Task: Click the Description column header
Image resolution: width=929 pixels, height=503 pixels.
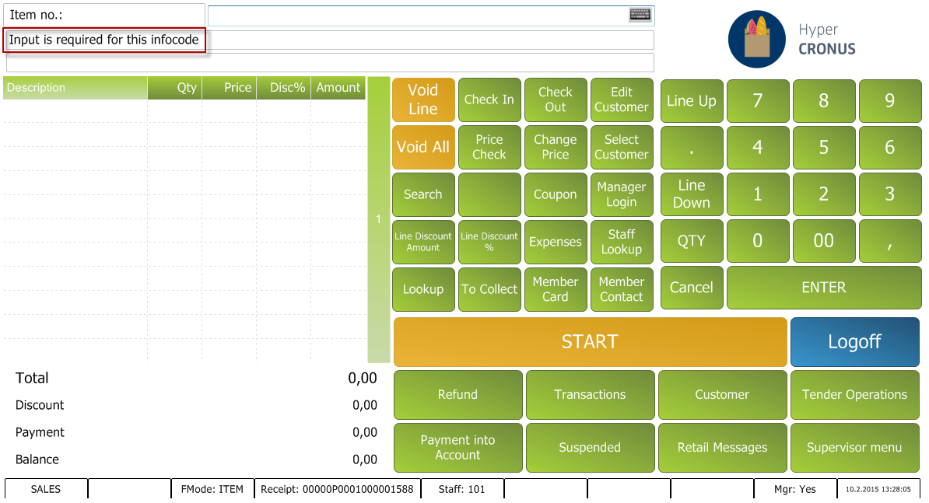Action: coord(75,88)
